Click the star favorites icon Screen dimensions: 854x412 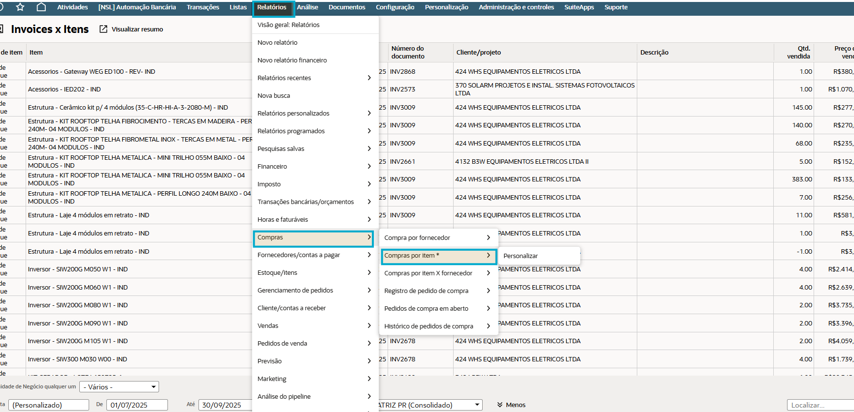20,7
